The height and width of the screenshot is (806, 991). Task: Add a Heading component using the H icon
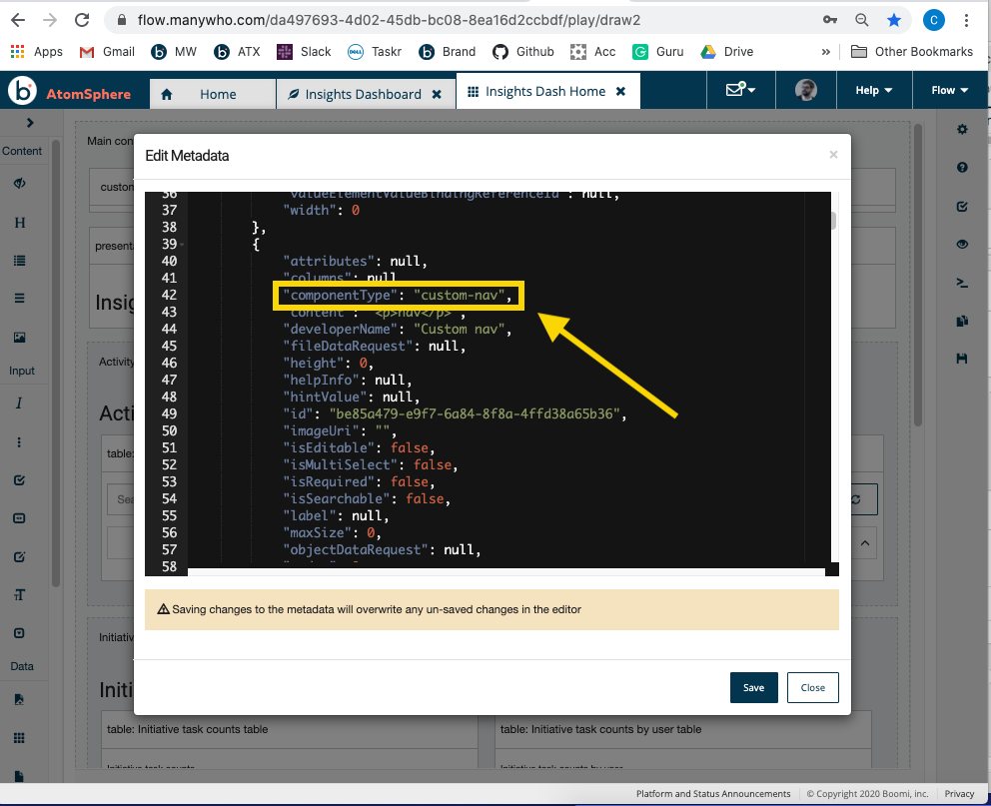click(20, 223)
